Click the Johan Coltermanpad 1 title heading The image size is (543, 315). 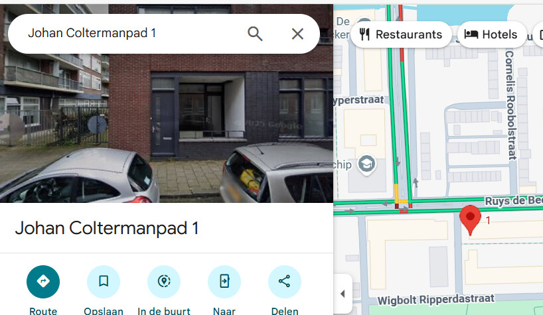(107, 228)
